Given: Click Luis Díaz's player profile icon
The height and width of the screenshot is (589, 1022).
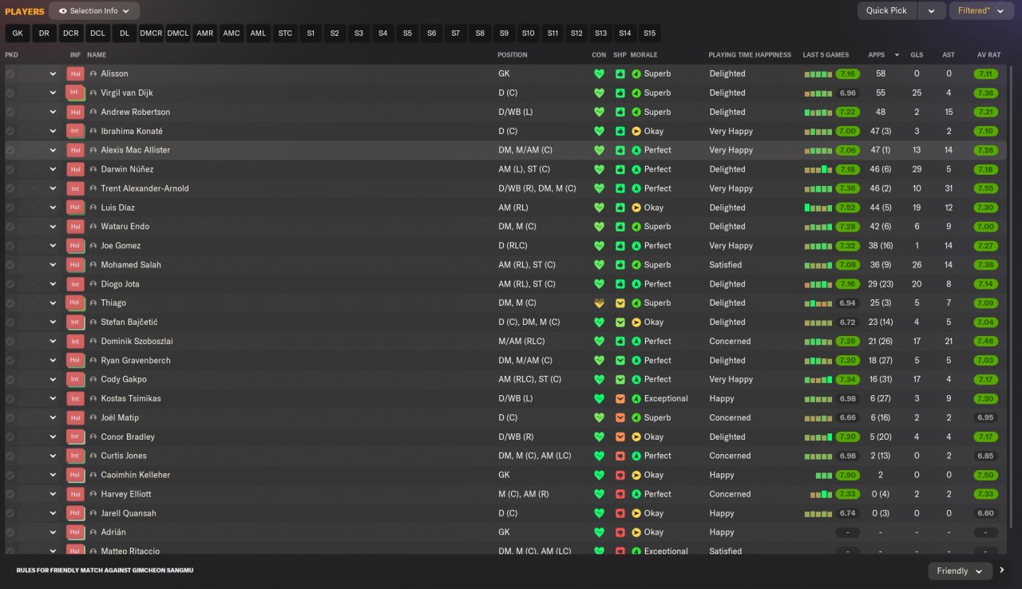Looking at the screenshot, I should (x=93, y=208).
